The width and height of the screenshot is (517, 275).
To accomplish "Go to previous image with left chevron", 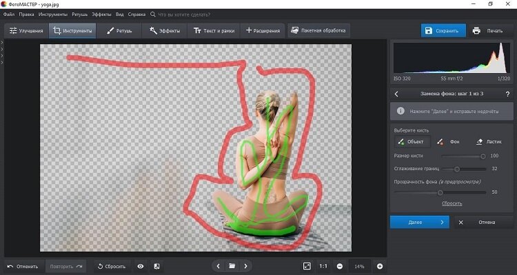I will pos(218,266).
